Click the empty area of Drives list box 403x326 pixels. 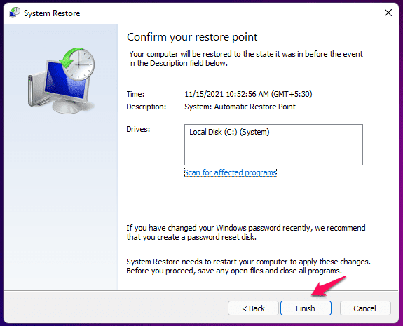coord(273,151)
